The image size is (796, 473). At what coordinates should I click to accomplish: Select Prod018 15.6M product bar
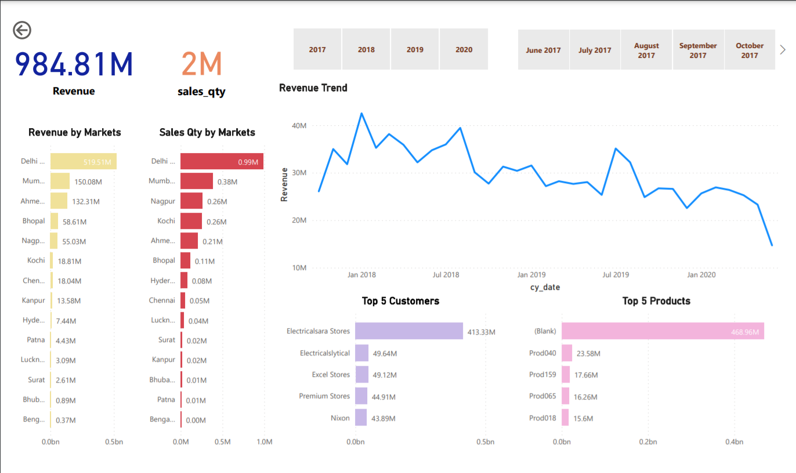click(565, 417)
